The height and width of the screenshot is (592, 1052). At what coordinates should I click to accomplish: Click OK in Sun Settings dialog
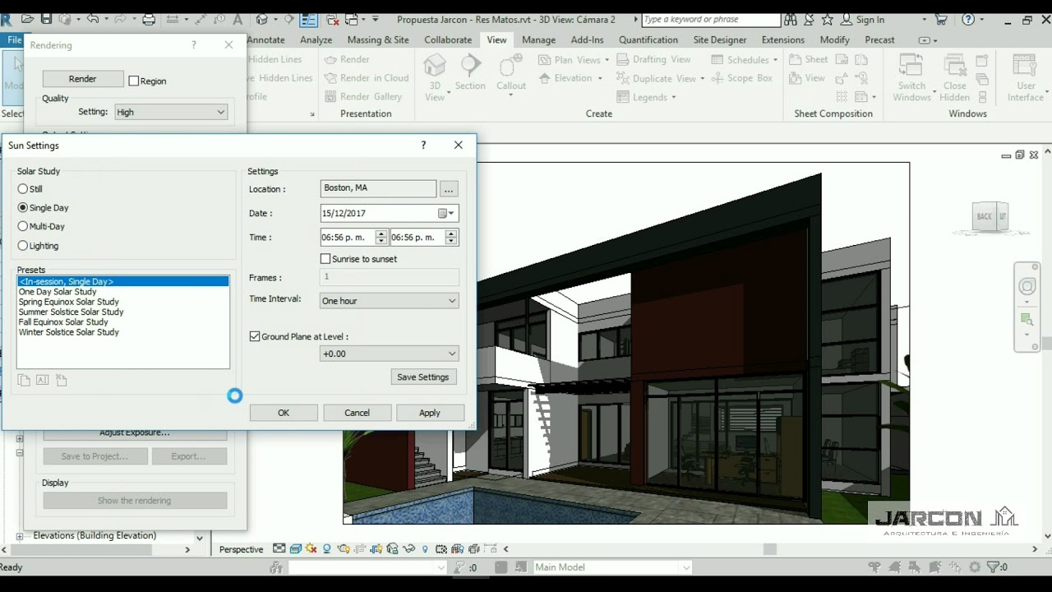[x=284, y=413]
